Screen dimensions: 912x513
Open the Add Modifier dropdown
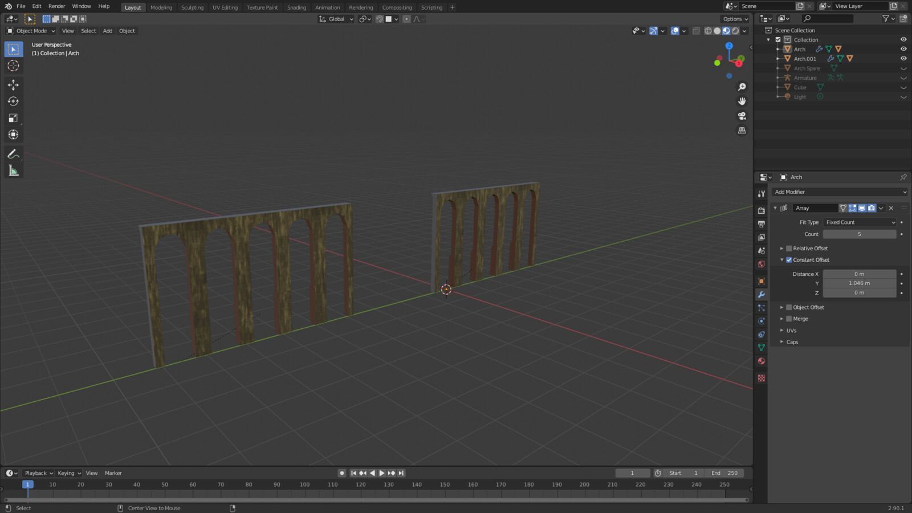pos(840,192)
